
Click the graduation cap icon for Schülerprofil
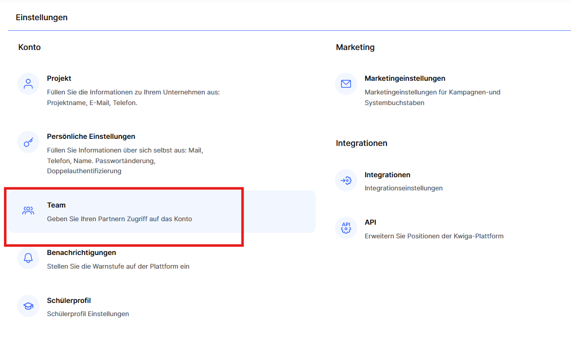(28, 306)
